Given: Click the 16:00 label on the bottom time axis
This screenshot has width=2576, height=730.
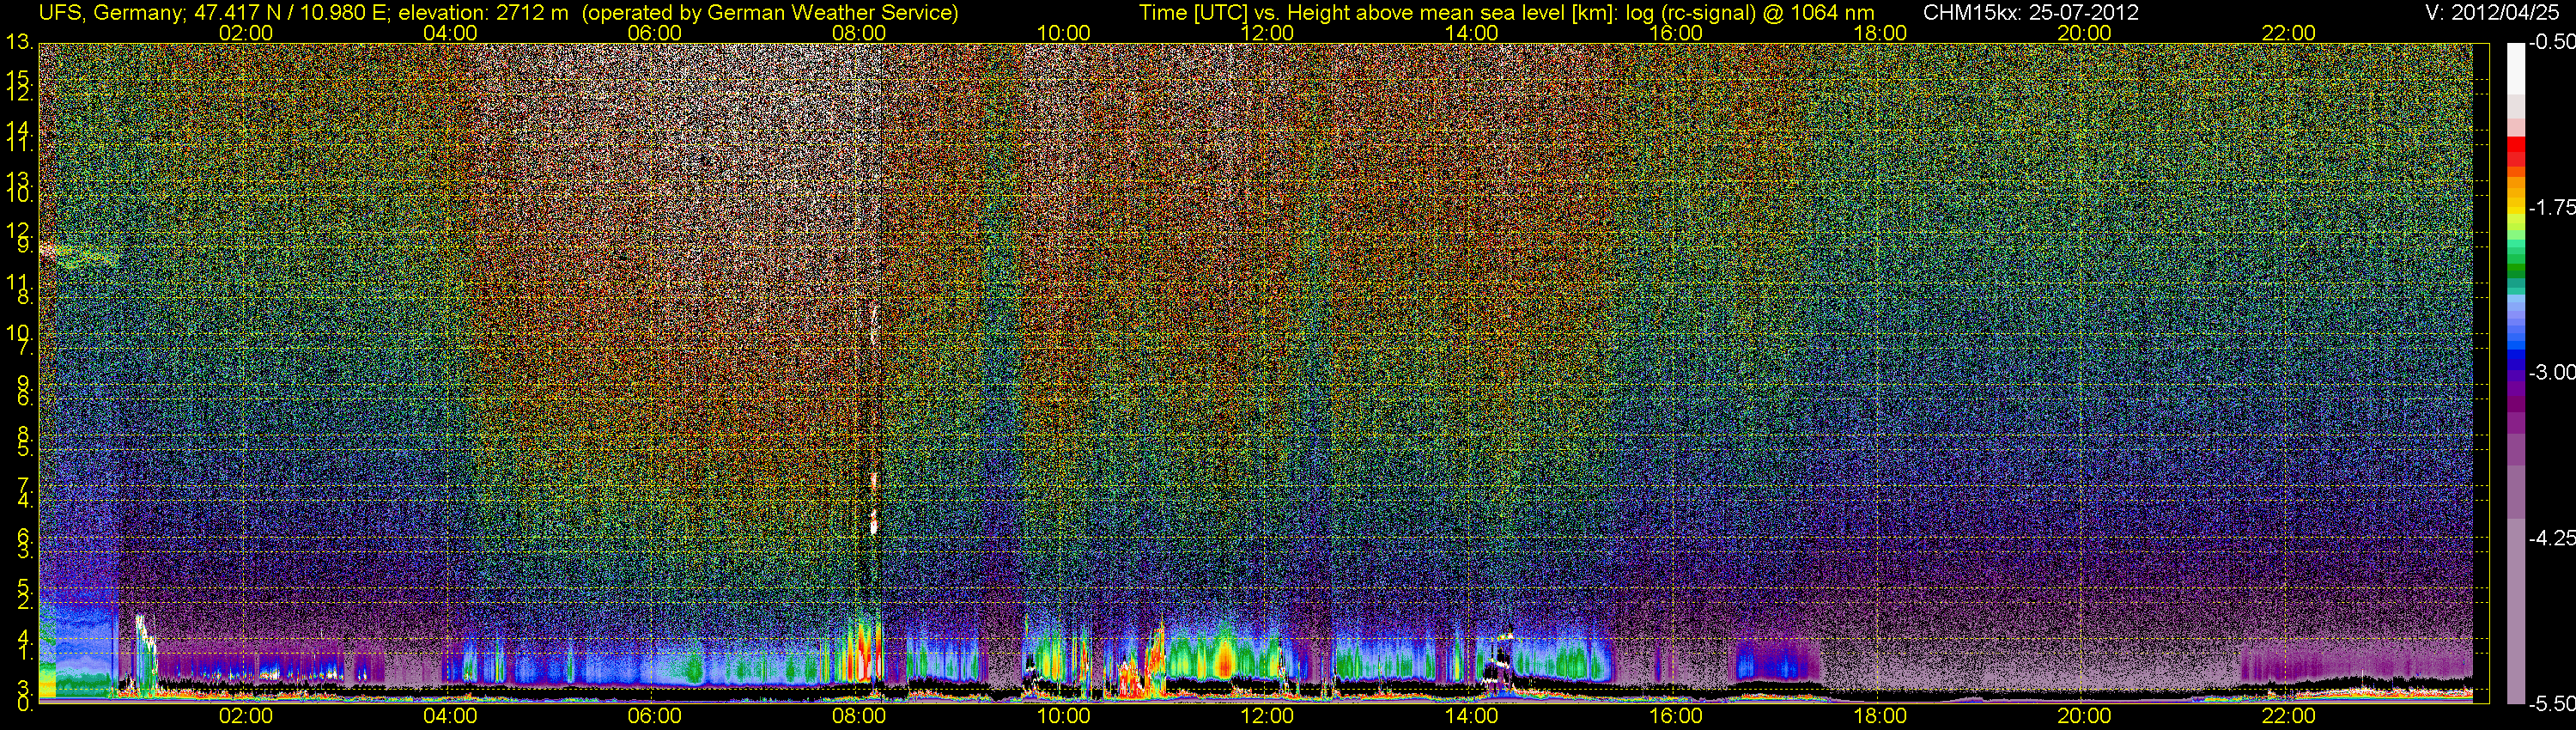Looking at the screenshot, I should click(1676, 716).
